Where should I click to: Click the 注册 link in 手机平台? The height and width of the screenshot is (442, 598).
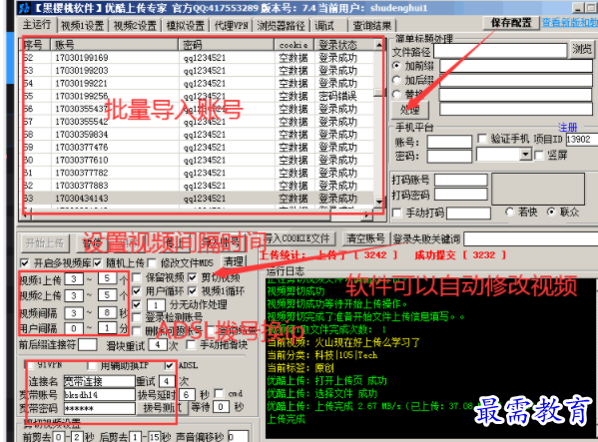(567, 128)
